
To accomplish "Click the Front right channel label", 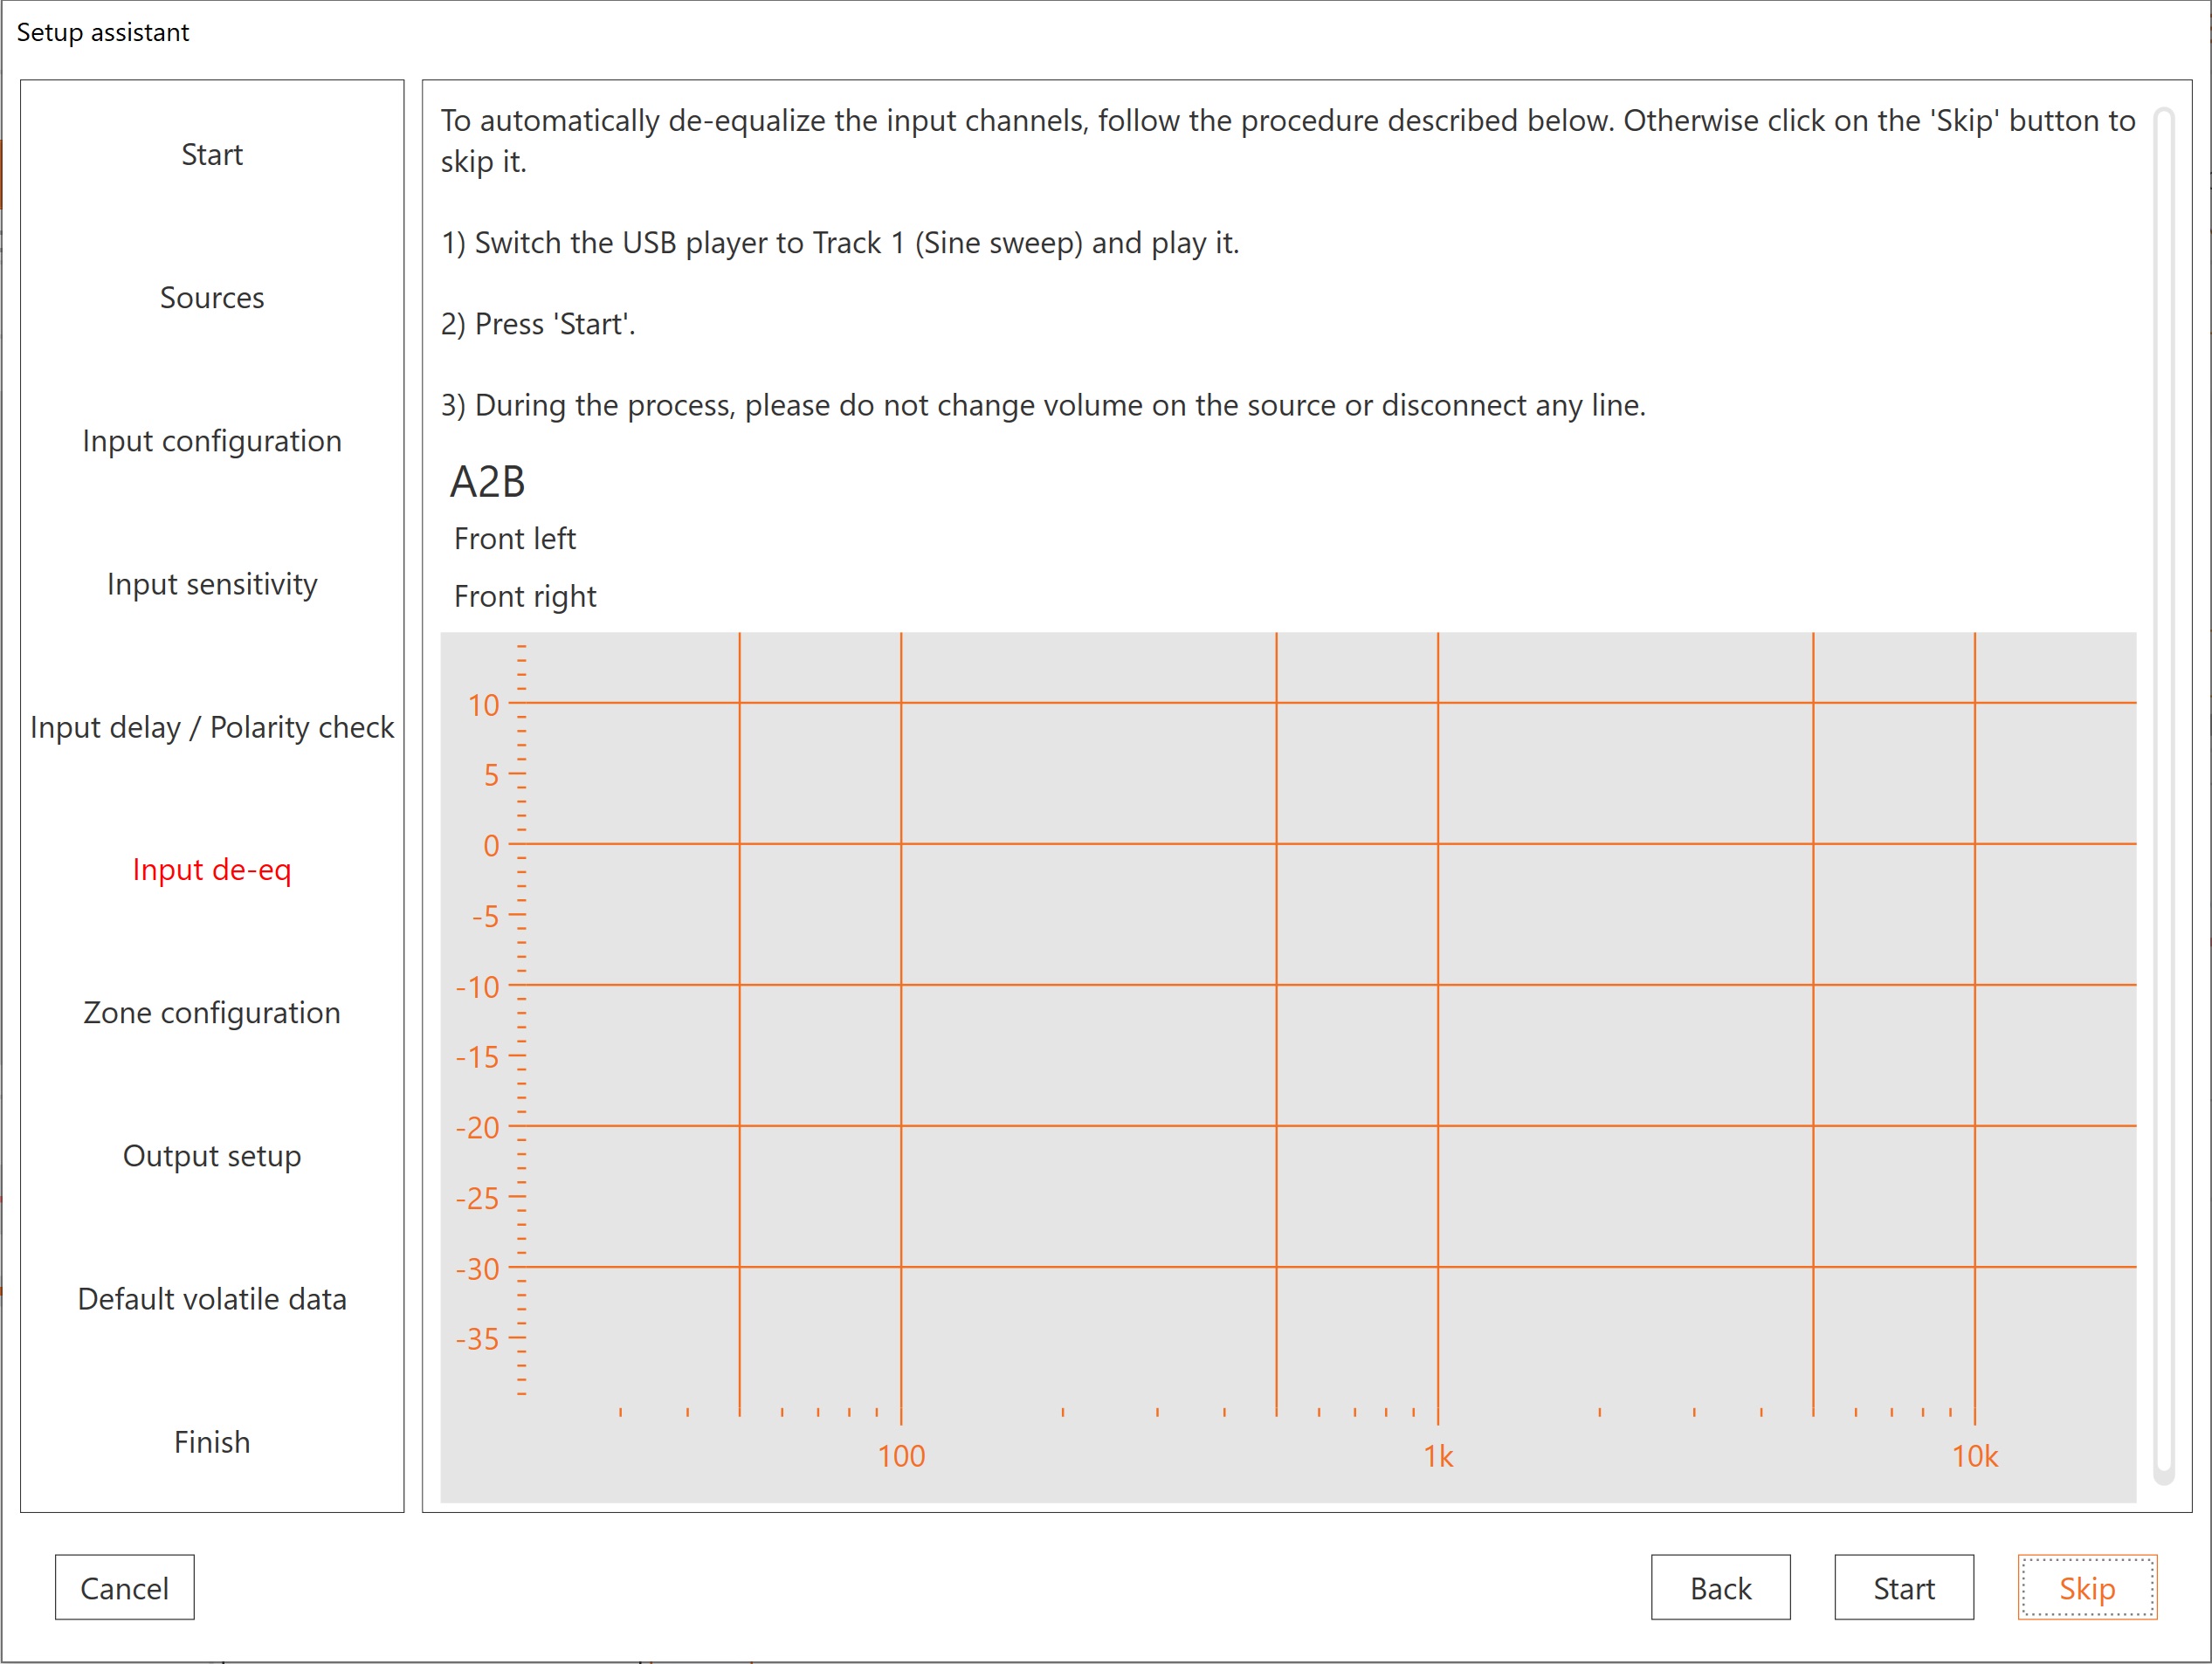I will coord(524,596).
